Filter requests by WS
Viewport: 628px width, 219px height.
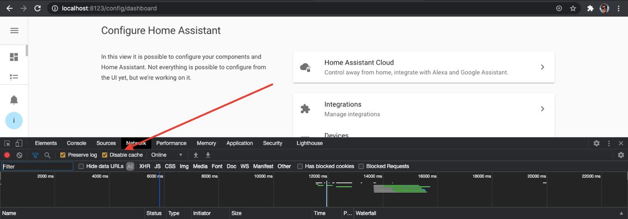(245, 166)
